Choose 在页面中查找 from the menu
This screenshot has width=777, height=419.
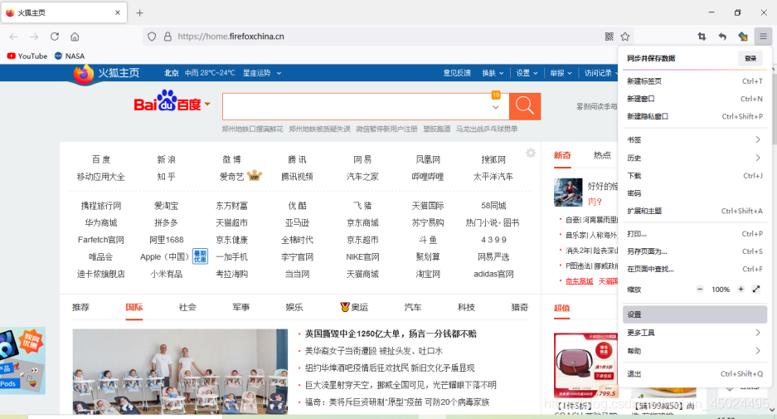(694, 270)
